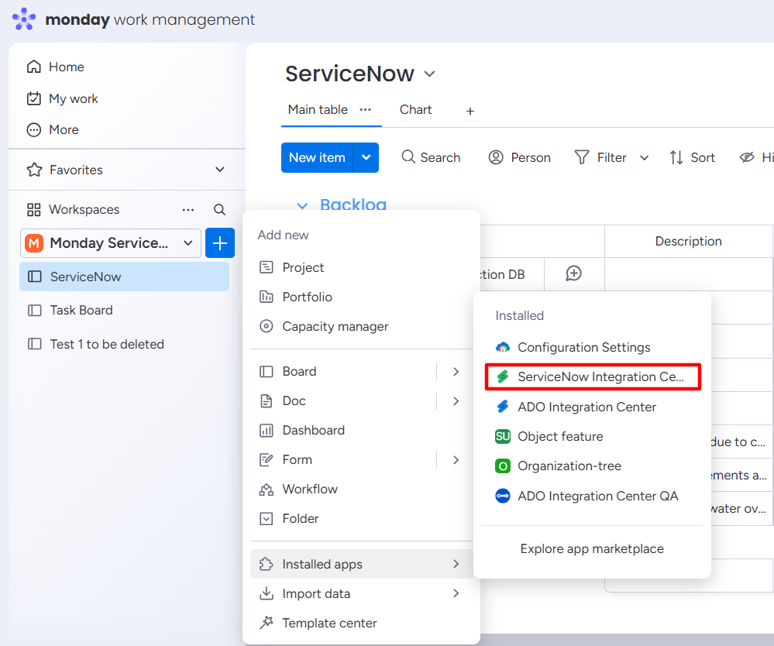The image size is (774, 646).
Task: Click Sort in the toolbar
Action: tap(692, 157)
